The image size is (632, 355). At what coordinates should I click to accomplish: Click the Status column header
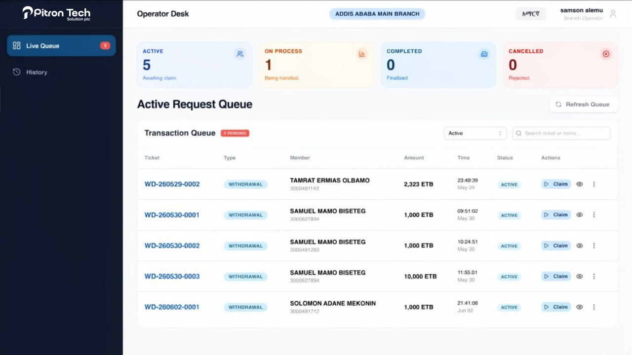pos(505,158)
